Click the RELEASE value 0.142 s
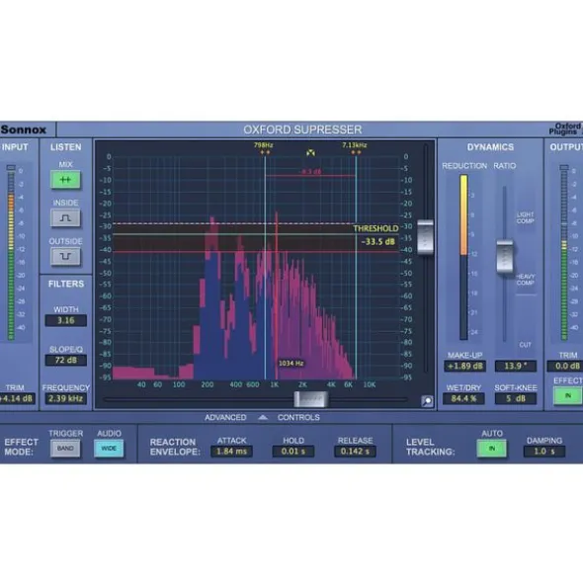583x584 pixels. click(355, 452)
